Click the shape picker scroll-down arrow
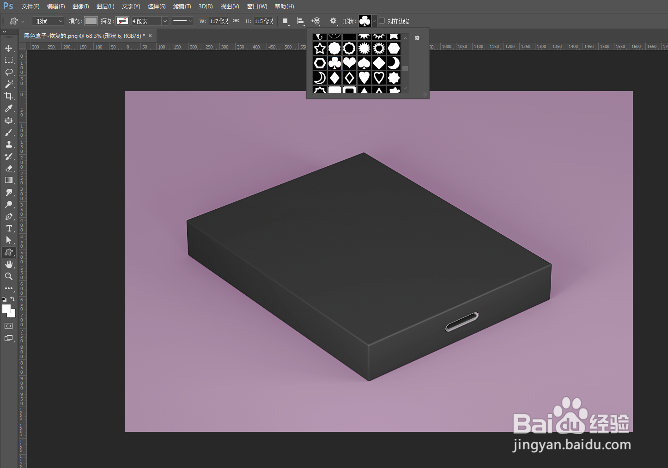Image resolution: width=668 pixels, height=468 pixels. tap(405, 88)
